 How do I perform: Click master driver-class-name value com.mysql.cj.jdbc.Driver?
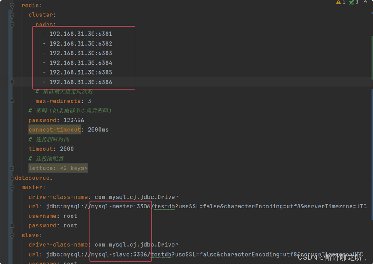pyautogui.click(x=137, y=197)
